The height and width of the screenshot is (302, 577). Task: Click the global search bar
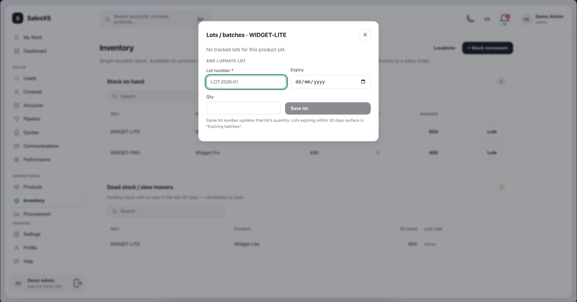click(155, 19)
